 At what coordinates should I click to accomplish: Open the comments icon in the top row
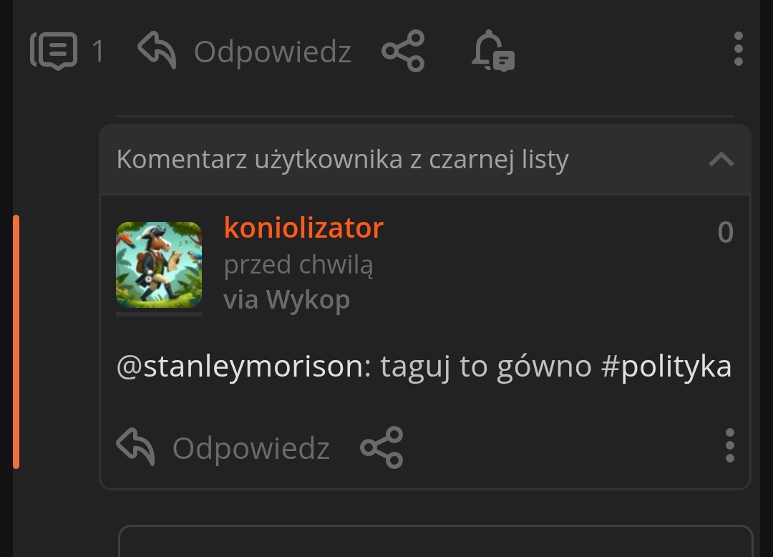click(x=54, y=51)
